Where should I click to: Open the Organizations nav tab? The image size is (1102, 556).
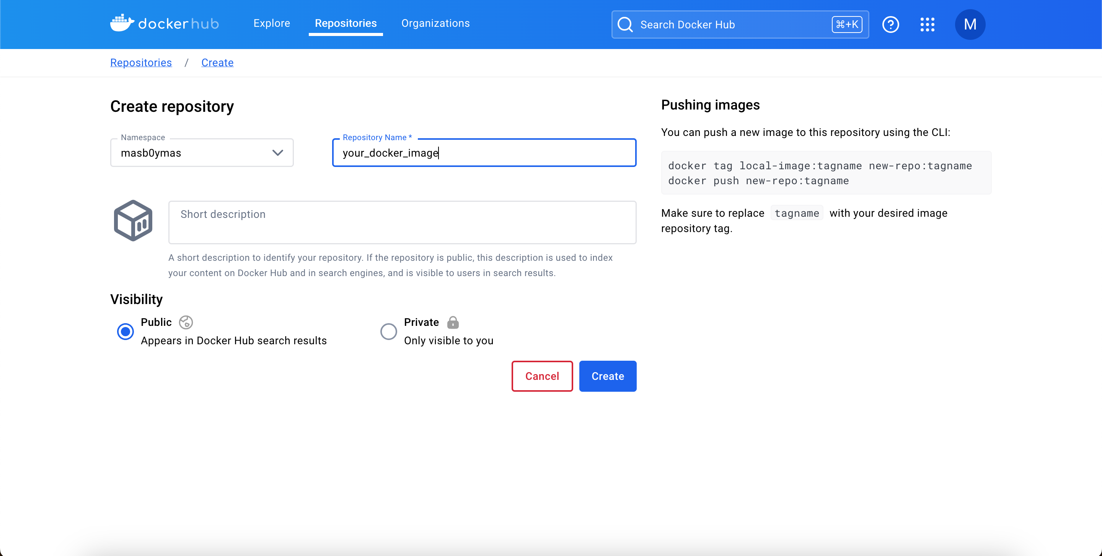click(x=435, y=23)
